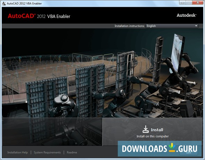The width and height of the screenshot is (205, 160).
Task: Click the AutoCAD app icon in title bar
Action: coord(4,3)
